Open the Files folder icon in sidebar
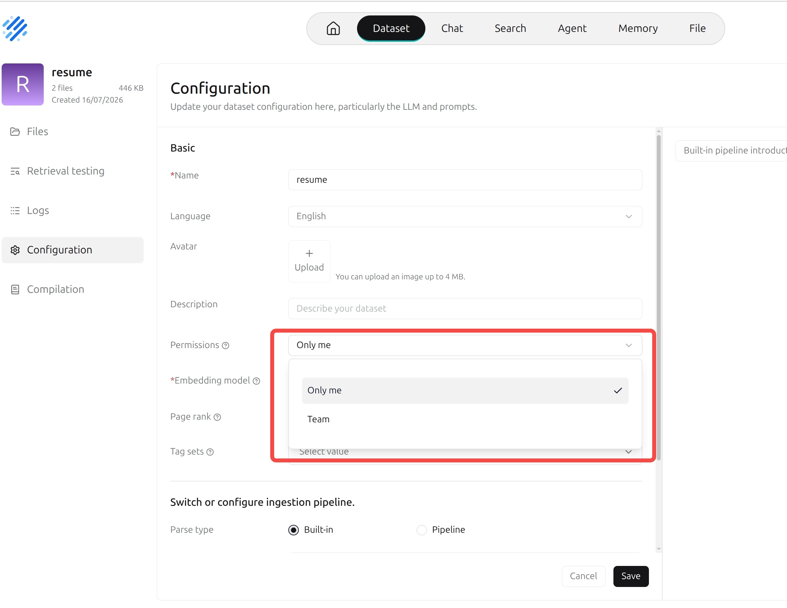Screen dimensions: 787x608 coord(15,131)
